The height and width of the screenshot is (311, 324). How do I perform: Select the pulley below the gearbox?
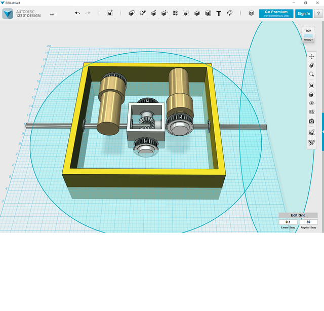coord(146,147)
